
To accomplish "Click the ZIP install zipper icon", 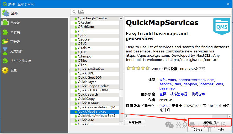I will coord(5,61).
